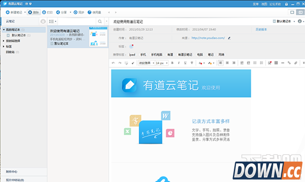Click the magnifier search icon
The image size is (305, 182).
(100, 21)
